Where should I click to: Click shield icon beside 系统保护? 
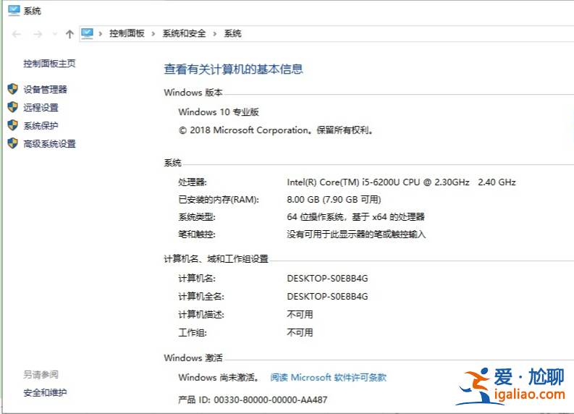[13, 125]
